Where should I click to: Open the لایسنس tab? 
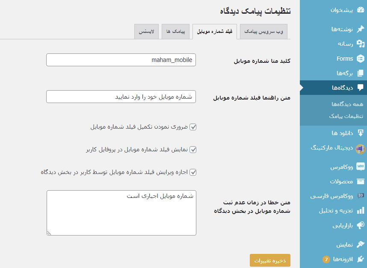tap(147, 32)
